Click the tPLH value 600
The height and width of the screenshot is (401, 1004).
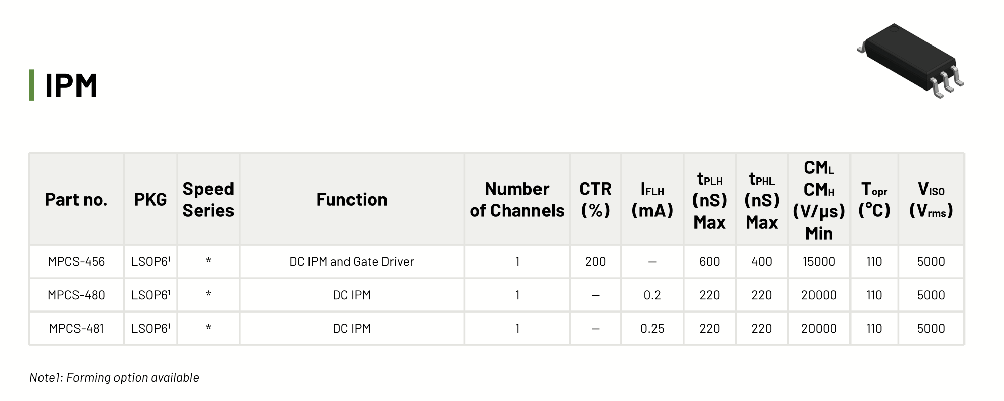(709, 262)
